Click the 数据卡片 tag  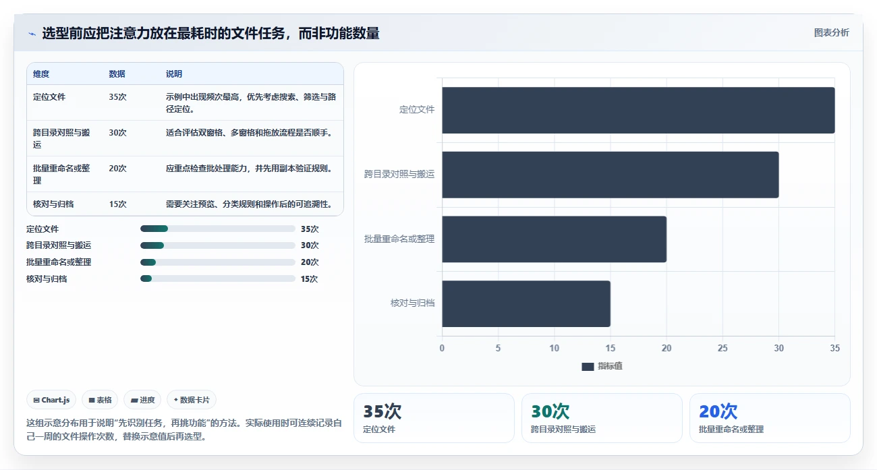pos(192,400)
